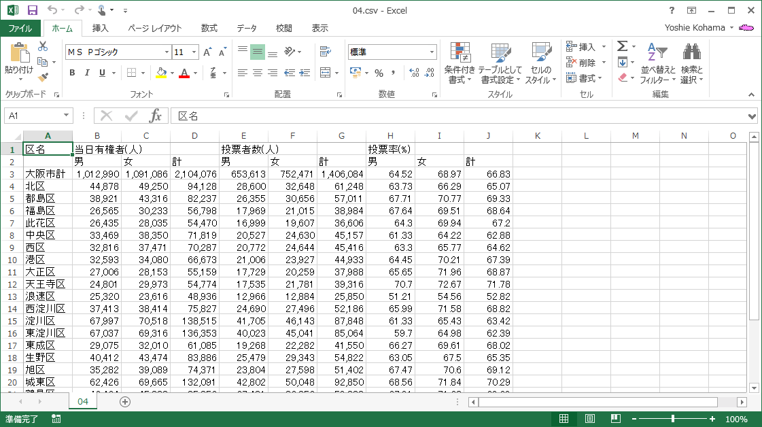Increase font size with the large A icon
The image size is (762, 427).
207,52
